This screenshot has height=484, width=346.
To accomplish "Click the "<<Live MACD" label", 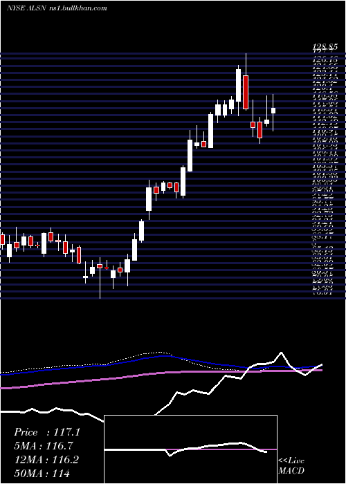I will 291,466.
